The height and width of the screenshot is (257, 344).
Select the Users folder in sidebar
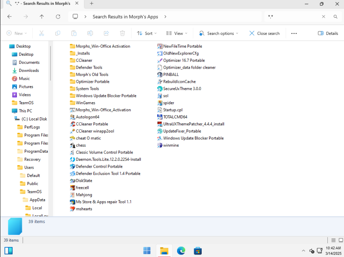[x=29, y=167]
